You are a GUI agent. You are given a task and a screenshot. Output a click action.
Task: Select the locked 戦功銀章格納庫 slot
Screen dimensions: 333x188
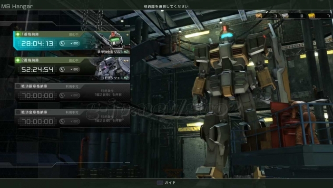point(72,93)
